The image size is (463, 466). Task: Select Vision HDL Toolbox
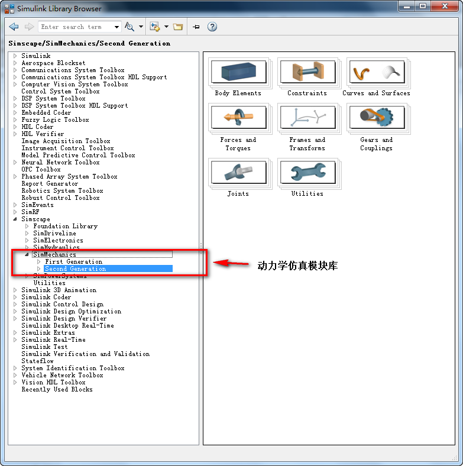(x=53, y=383)
